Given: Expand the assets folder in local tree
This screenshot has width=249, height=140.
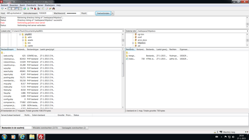Looking at the screenshot, I should click(x=23, y=40).
